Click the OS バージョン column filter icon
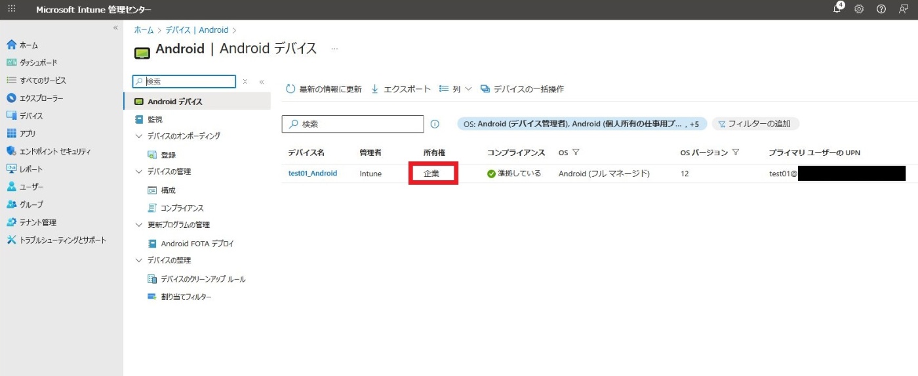 (736, 153)
